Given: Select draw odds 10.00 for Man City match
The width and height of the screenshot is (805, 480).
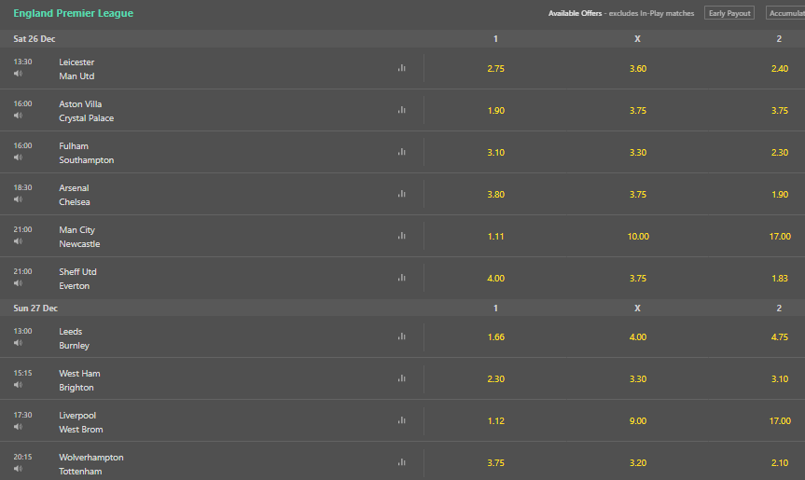Looking at the screenshot, I should (638, 237).
